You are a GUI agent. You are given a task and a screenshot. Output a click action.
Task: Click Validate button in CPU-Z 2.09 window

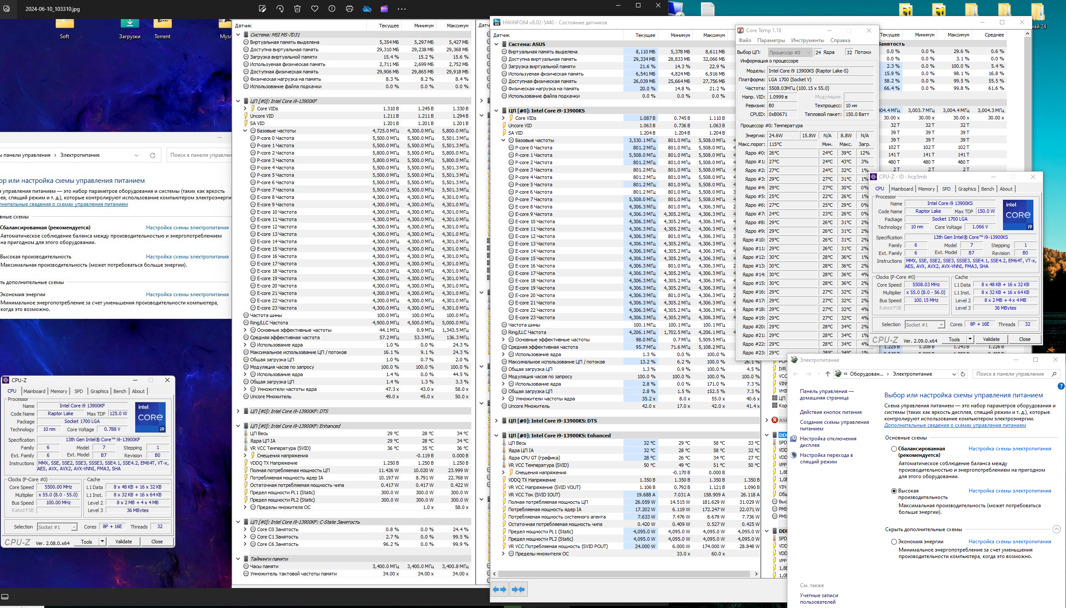[x=991, y=339]
